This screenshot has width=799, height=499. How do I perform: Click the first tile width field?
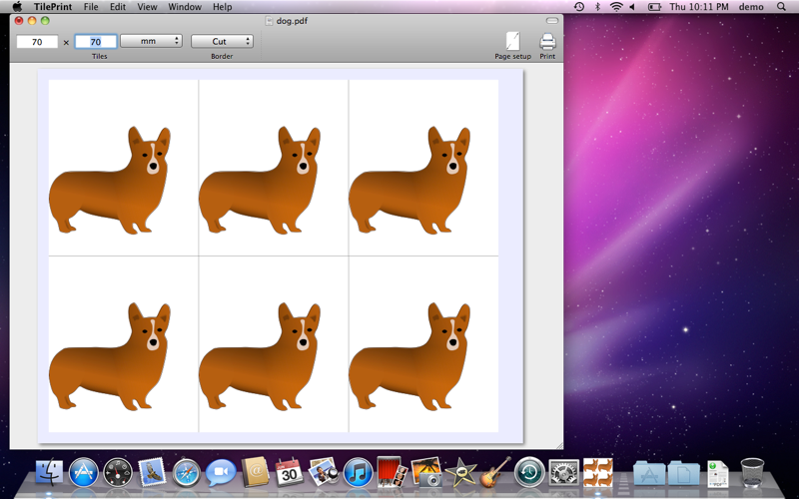(x=37, y=42)
